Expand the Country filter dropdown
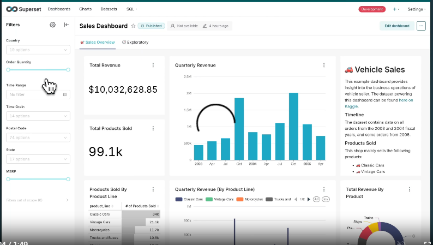 38,50
